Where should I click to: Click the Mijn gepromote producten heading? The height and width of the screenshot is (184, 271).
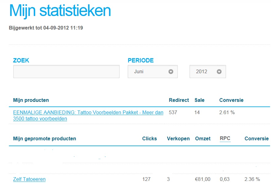(x=45, y=138)
